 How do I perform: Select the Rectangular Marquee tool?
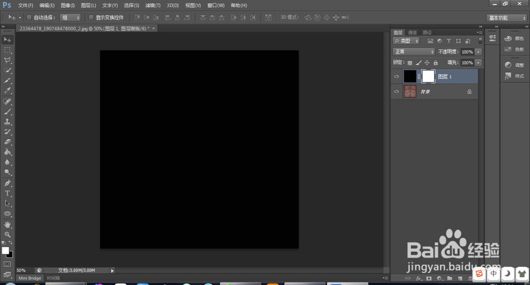(7, 50)
